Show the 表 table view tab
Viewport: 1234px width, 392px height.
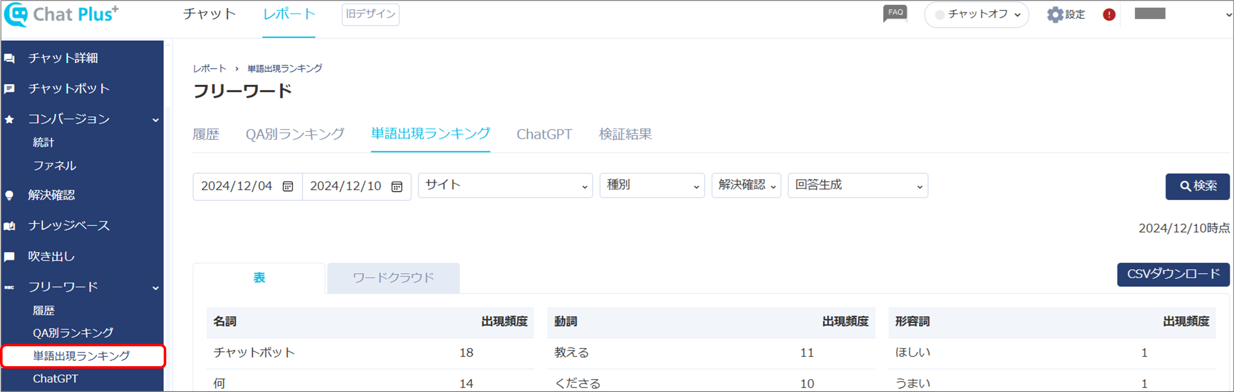[259, 278]
